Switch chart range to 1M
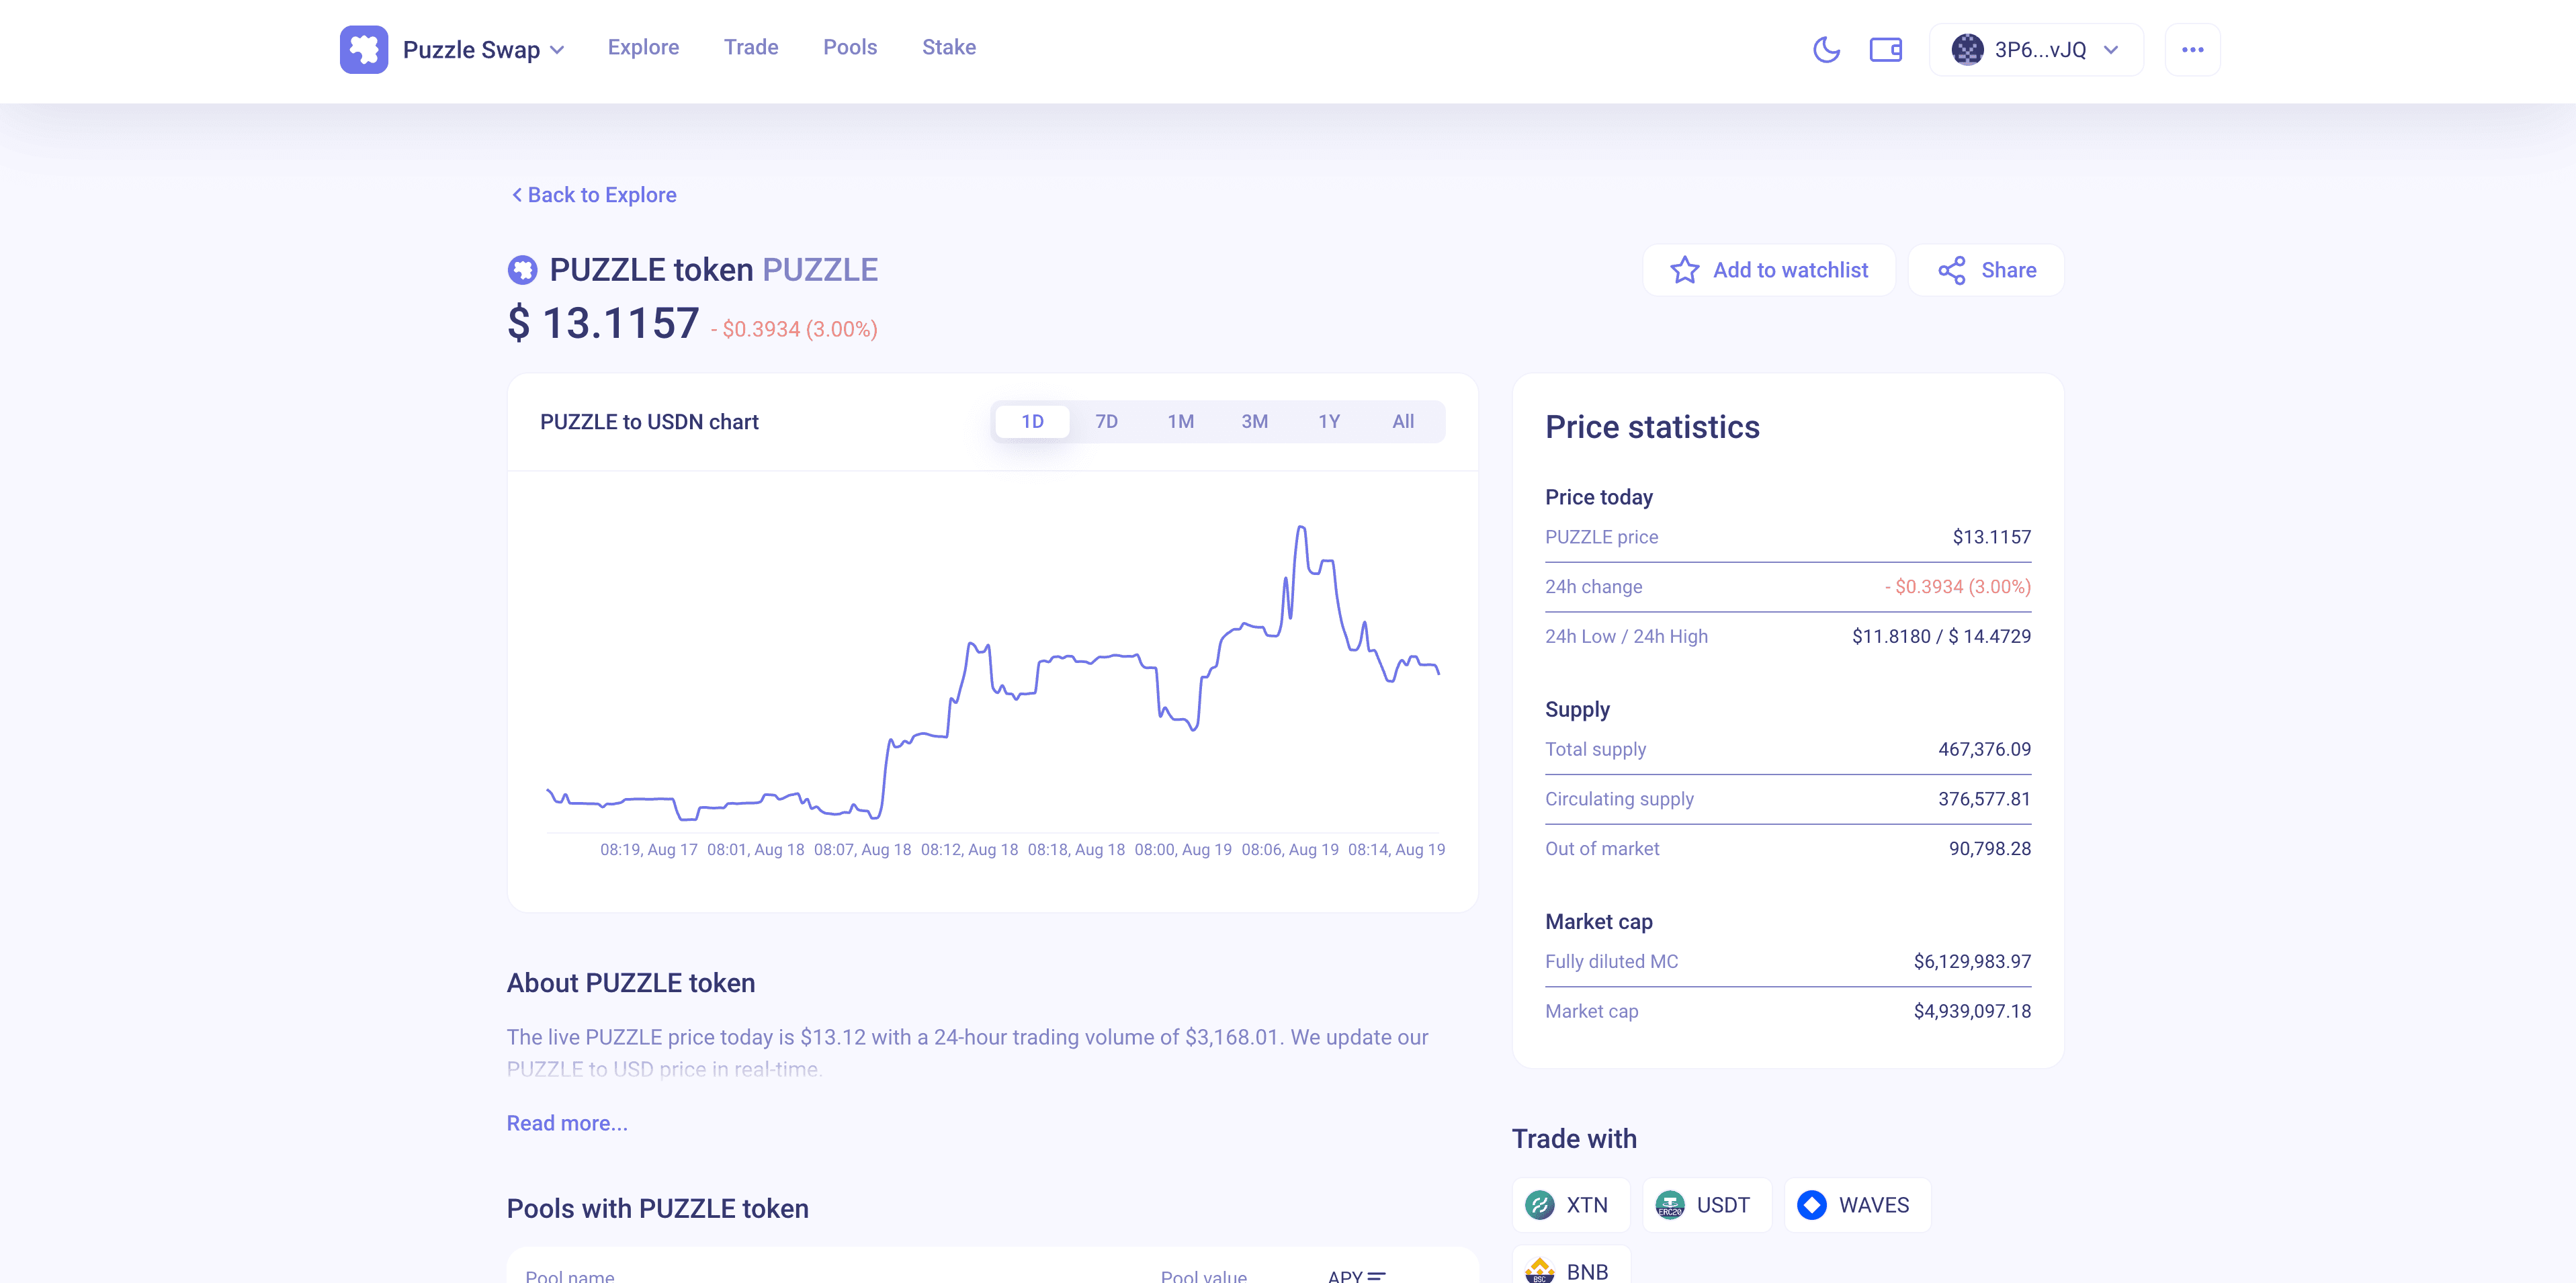 click(x=1180, y=421)
